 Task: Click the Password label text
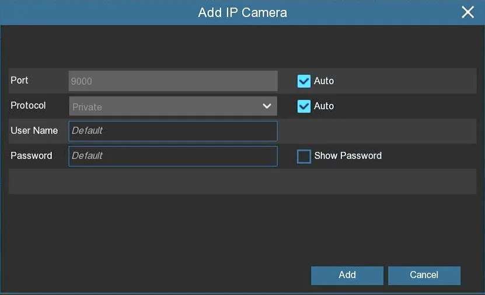coord(31,156)
